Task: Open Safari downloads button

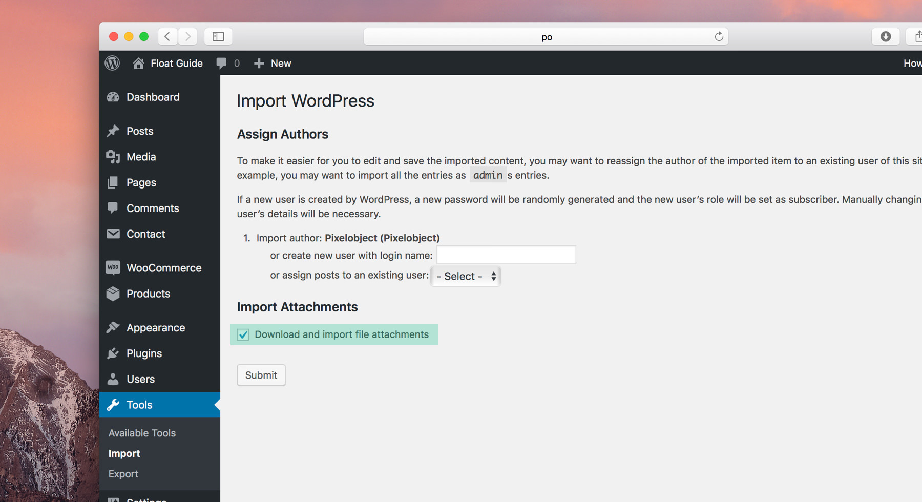Action: pyautogui.click(x=886, y=36)
